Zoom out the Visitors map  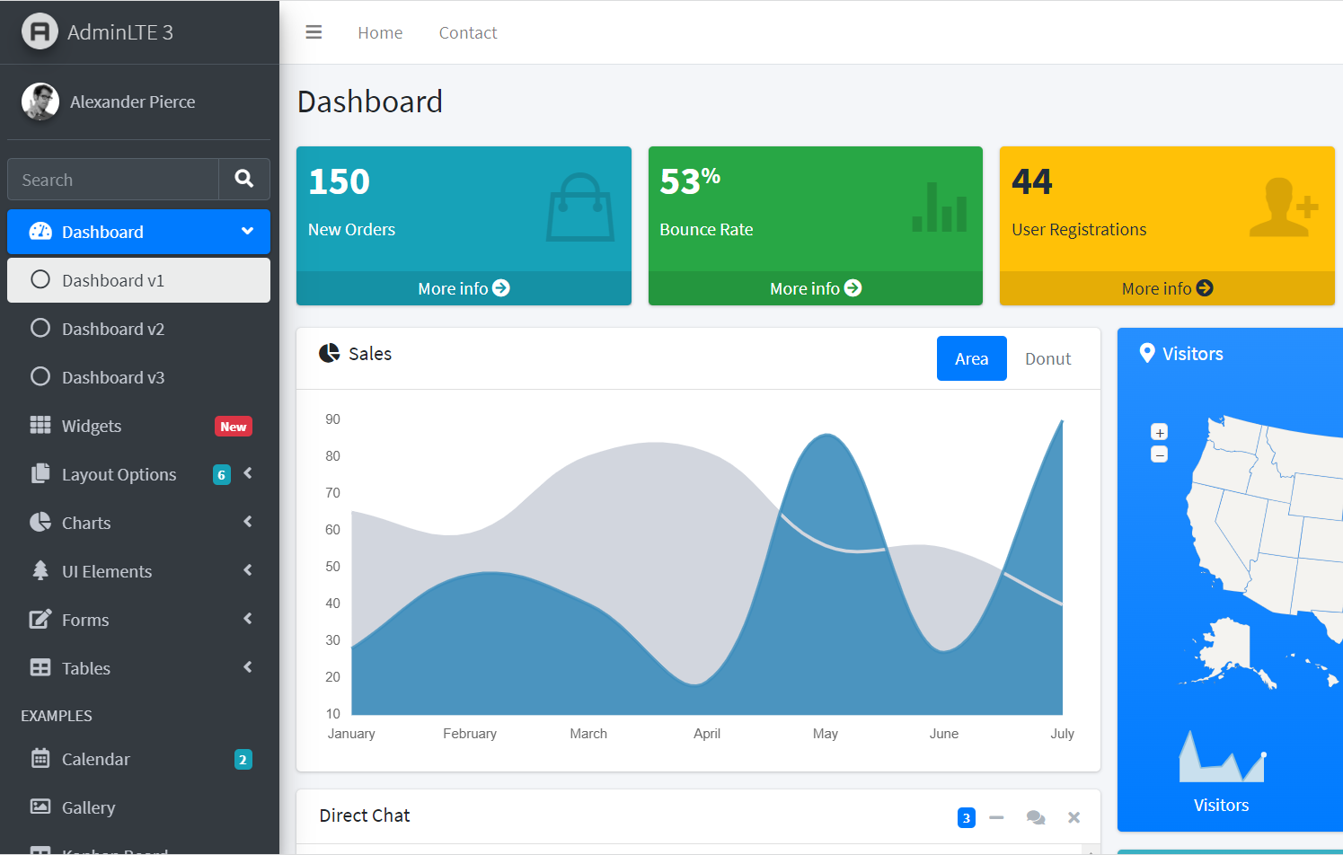tap(1160, 454)
